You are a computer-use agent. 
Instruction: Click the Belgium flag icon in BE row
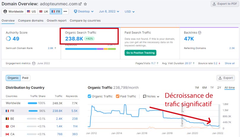7,119
